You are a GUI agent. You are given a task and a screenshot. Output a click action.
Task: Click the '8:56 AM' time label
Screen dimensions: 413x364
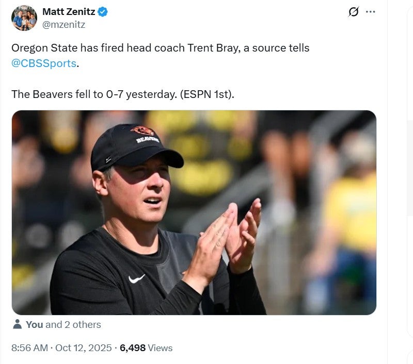point(28,348)
